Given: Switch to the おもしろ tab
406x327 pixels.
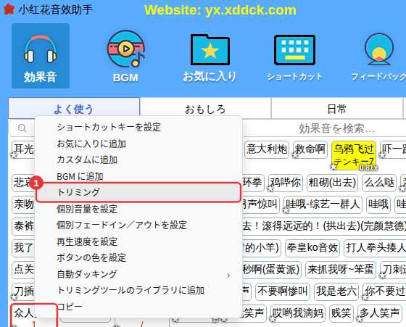Looking at the screenshot, I should coord(205,109).
